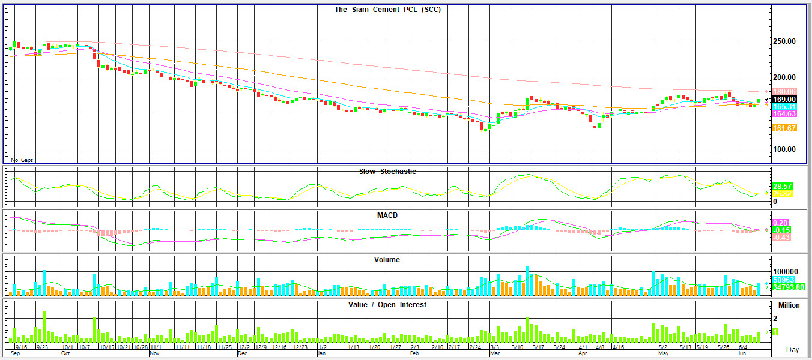The width and height of the screenshot is (812, 360).
Task: Click the 3/17 date label
Action: pyautogui.click(x=538, y=347)
